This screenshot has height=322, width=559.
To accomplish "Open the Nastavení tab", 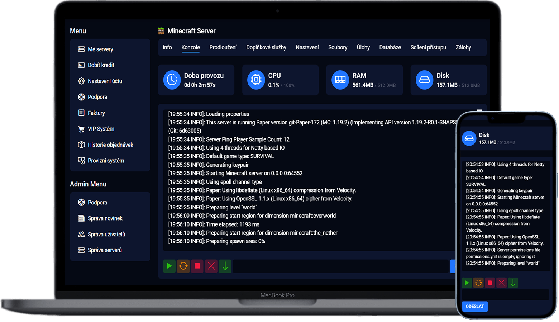I will pyautogui.click(x=307, y=47).
